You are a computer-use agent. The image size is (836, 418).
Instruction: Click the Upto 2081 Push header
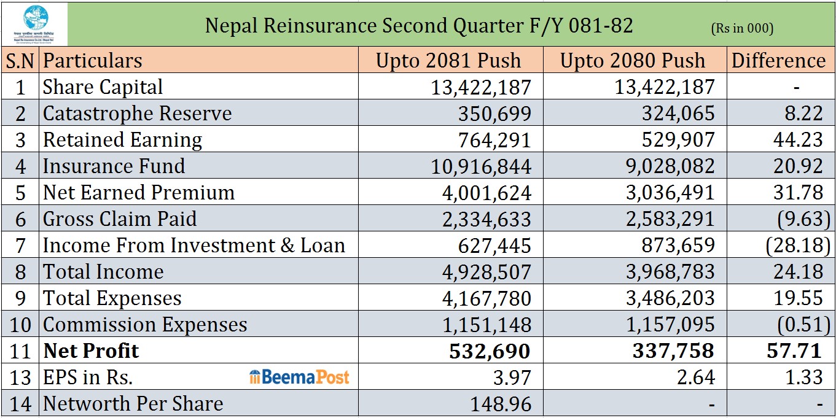tap(448, 61)
